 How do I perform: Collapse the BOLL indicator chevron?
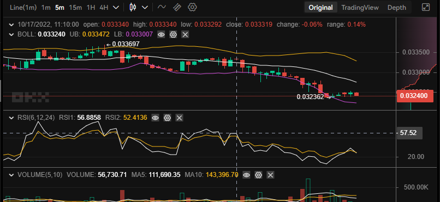coord(11,34)
